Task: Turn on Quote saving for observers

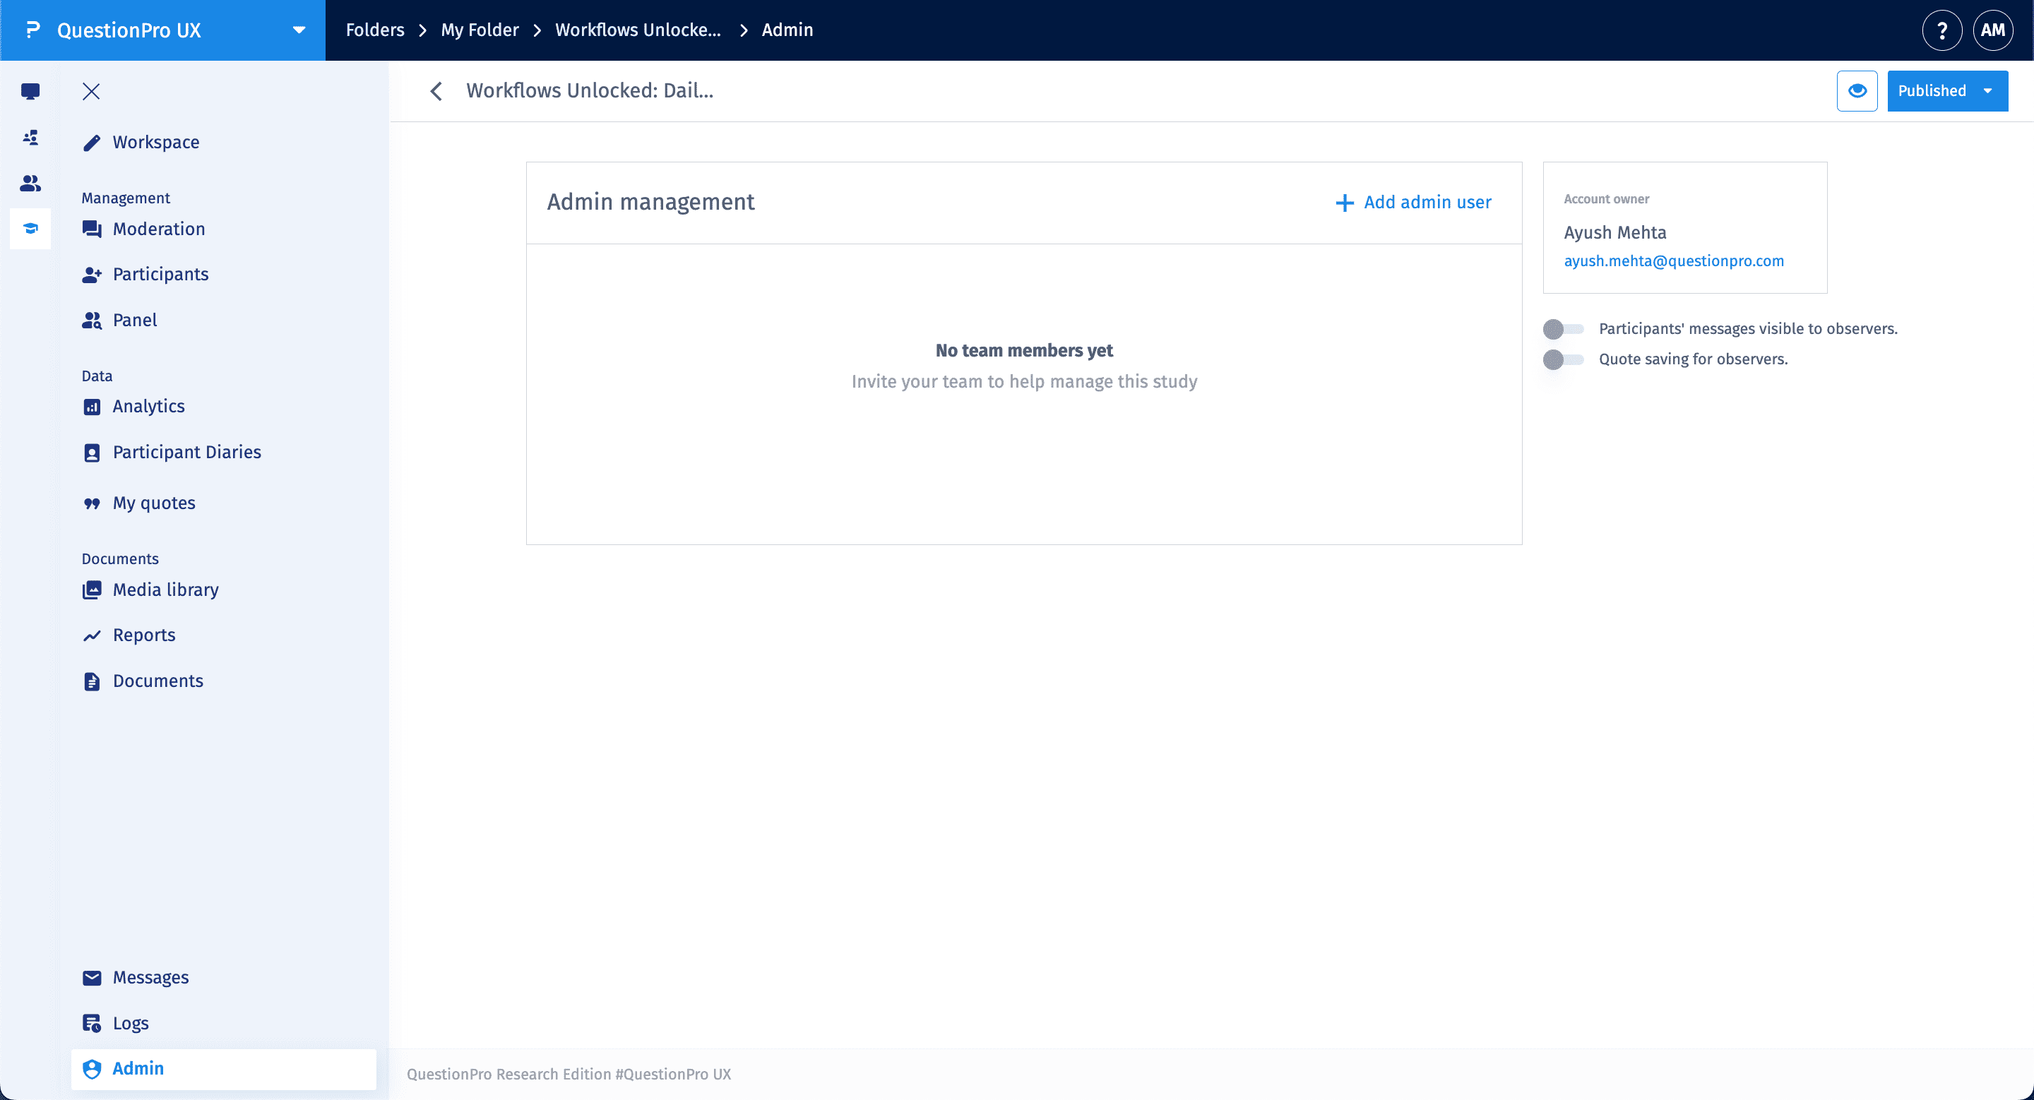Action: pyautogui.click(x=1563, y=360)
